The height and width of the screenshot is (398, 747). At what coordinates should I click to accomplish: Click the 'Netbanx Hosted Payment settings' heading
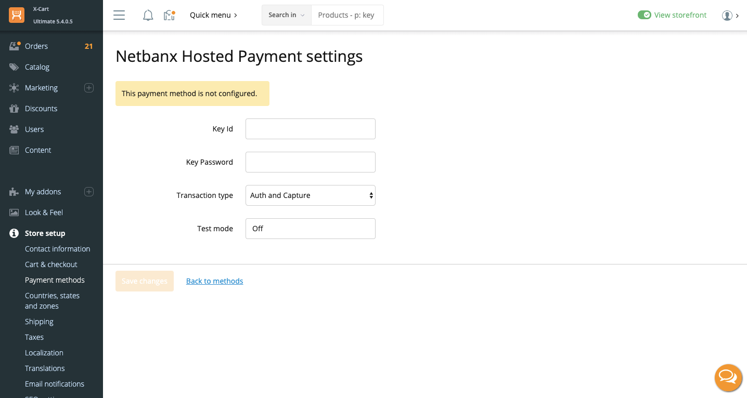239,56
